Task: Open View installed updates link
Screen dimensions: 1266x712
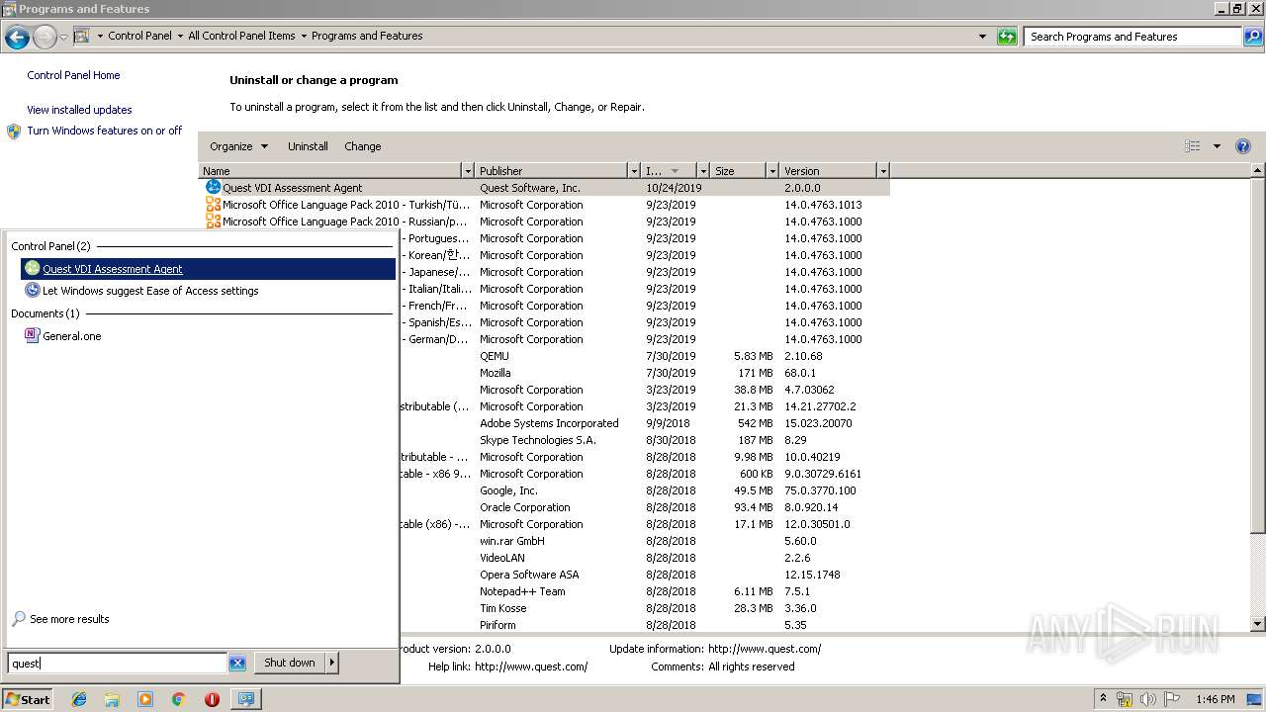Action: [x=79, y=110]
